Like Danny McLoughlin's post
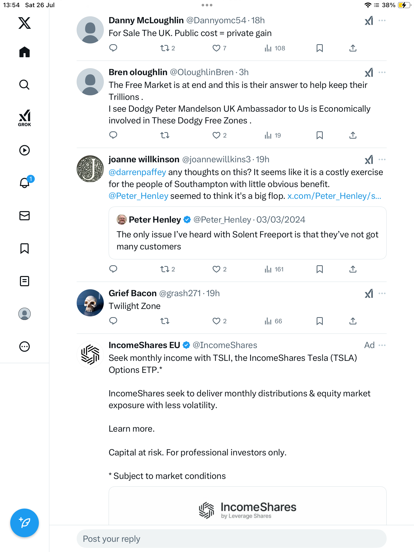 click(216, 48)
